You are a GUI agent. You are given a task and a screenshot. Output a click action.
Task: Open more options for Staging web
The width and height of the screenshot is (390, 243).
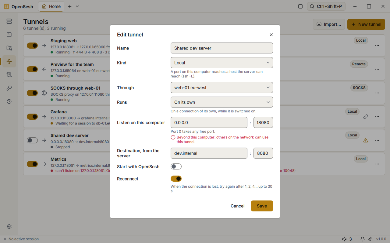377,46
